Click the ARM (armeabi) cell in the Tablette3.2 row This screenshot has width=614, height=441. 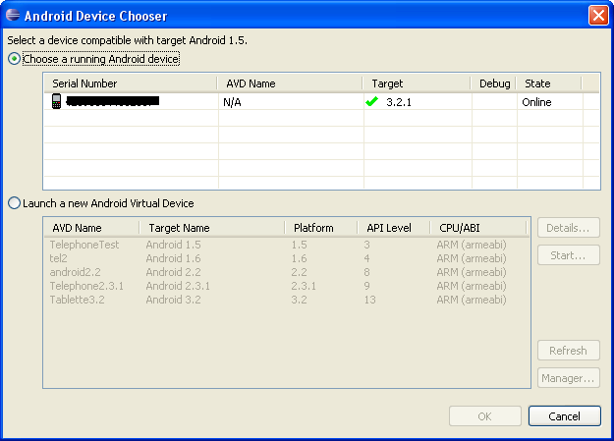(x=472, y=300)
